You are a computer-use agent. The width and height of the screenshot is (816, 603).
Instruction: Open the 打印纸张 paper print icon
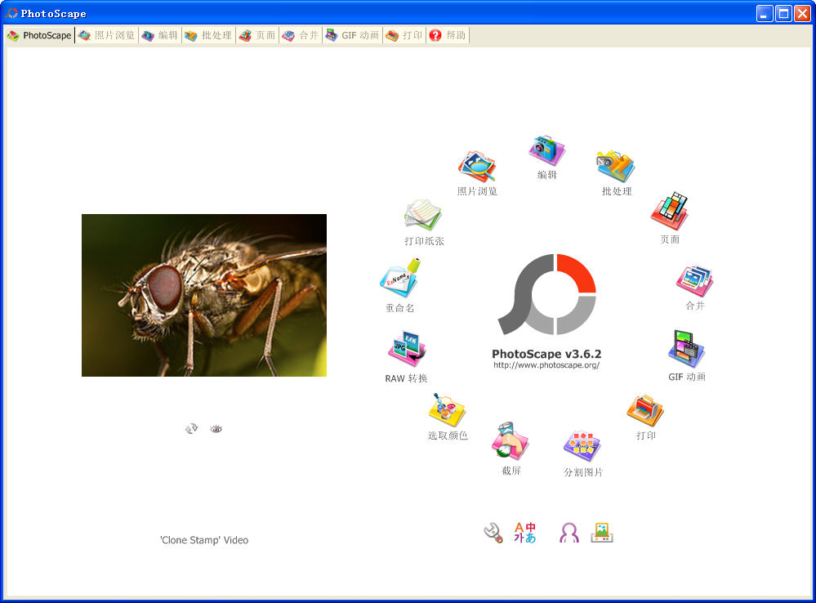423,214
